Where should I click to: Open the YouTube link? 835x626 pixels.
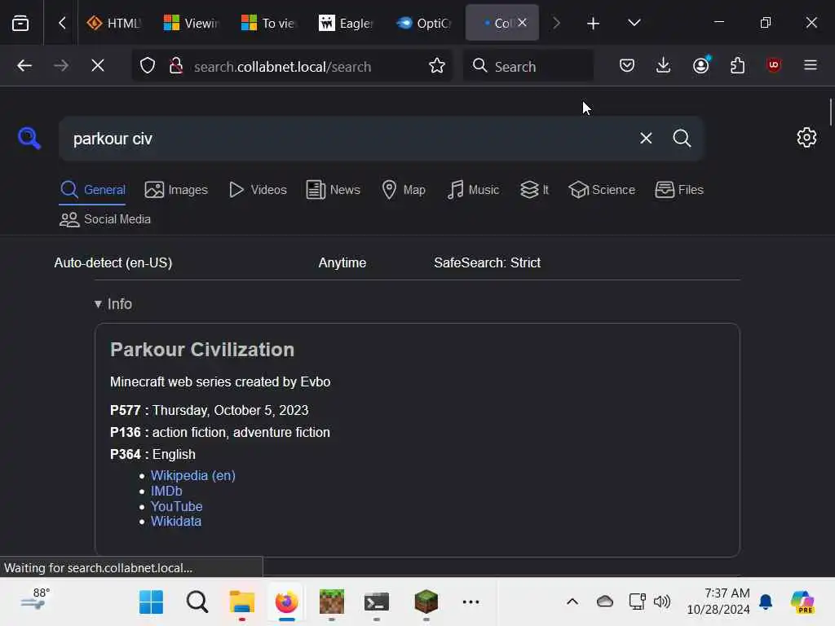pyautogui.click(x=176, y=507)
